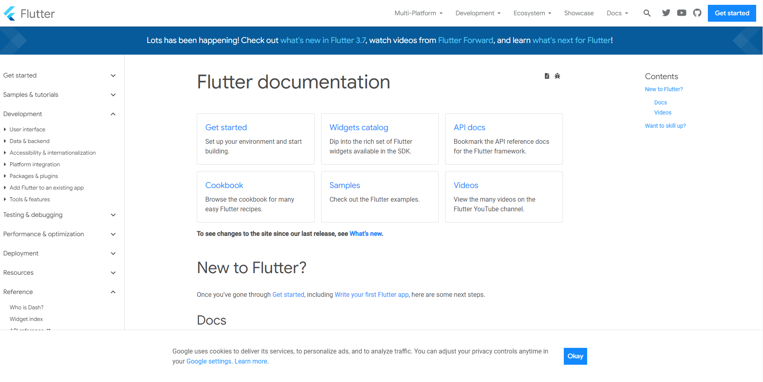Open the Samples card
The image size is (763, 382).
point(380,197)
